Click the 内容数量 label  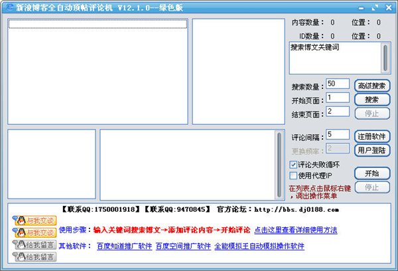[x=308, y=23]
